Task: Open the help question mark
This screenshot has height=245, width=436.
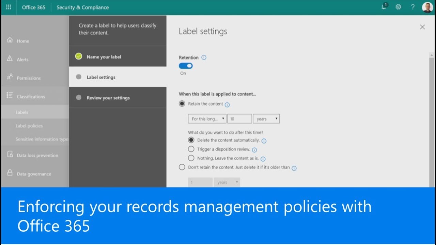Action: coord(413,7)
